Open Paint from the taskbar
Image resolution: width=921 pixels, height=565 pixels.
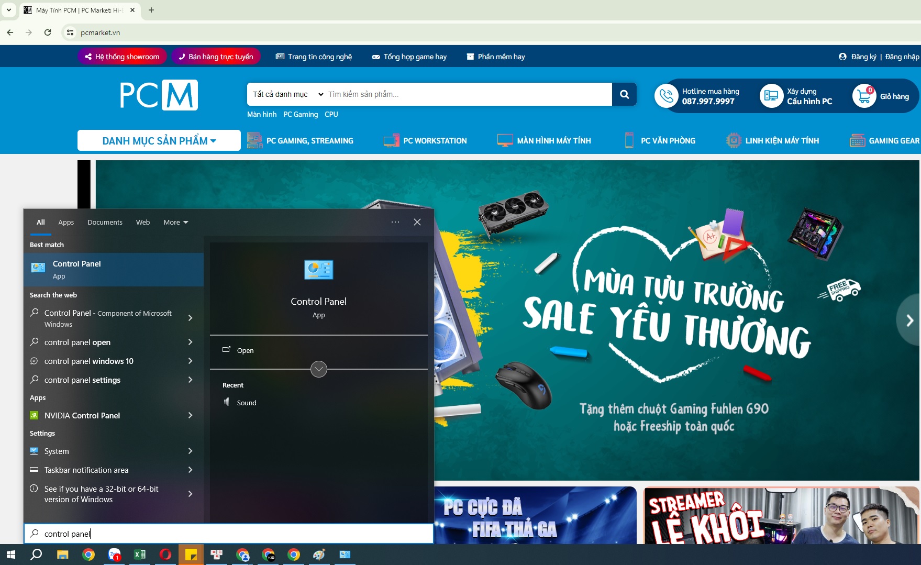coord(319,555)
